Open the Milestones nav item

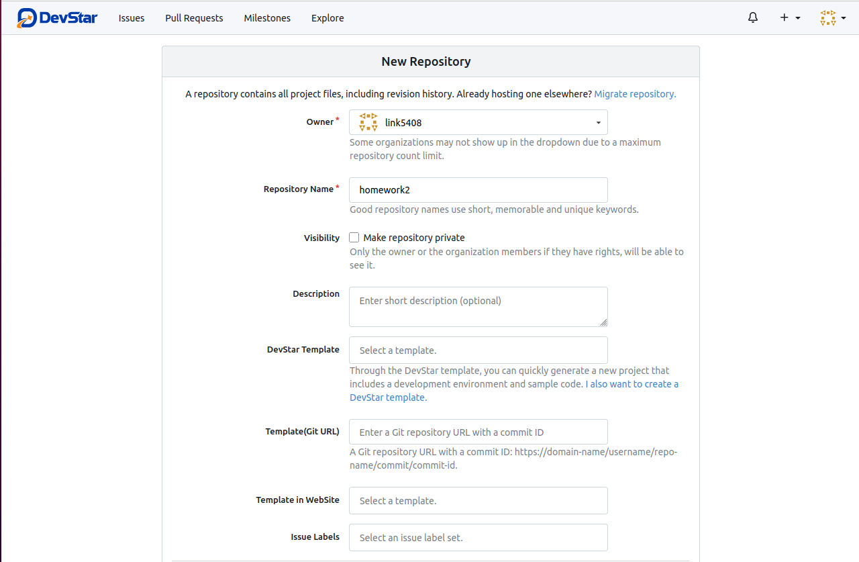tap(267, 18)
